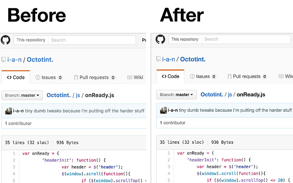Open Code tab in After panel
293x183 pixels.
(170, 76)
